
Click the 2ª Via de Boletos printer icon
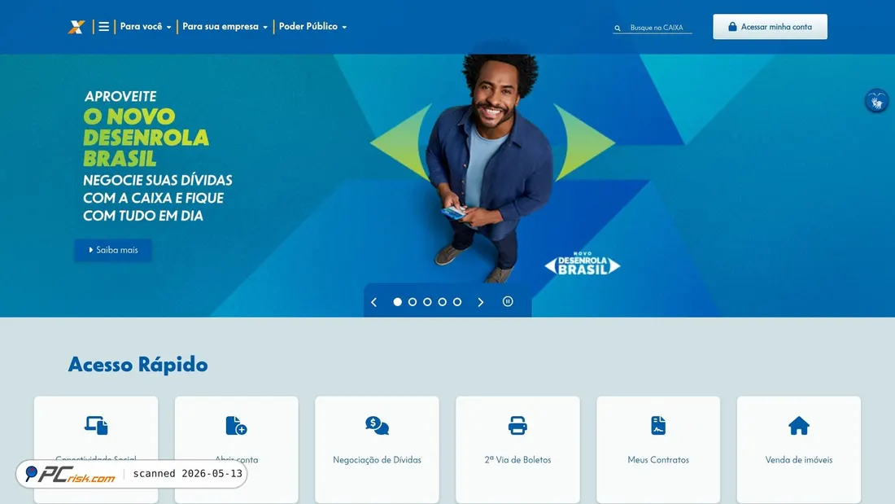[517, 426]
